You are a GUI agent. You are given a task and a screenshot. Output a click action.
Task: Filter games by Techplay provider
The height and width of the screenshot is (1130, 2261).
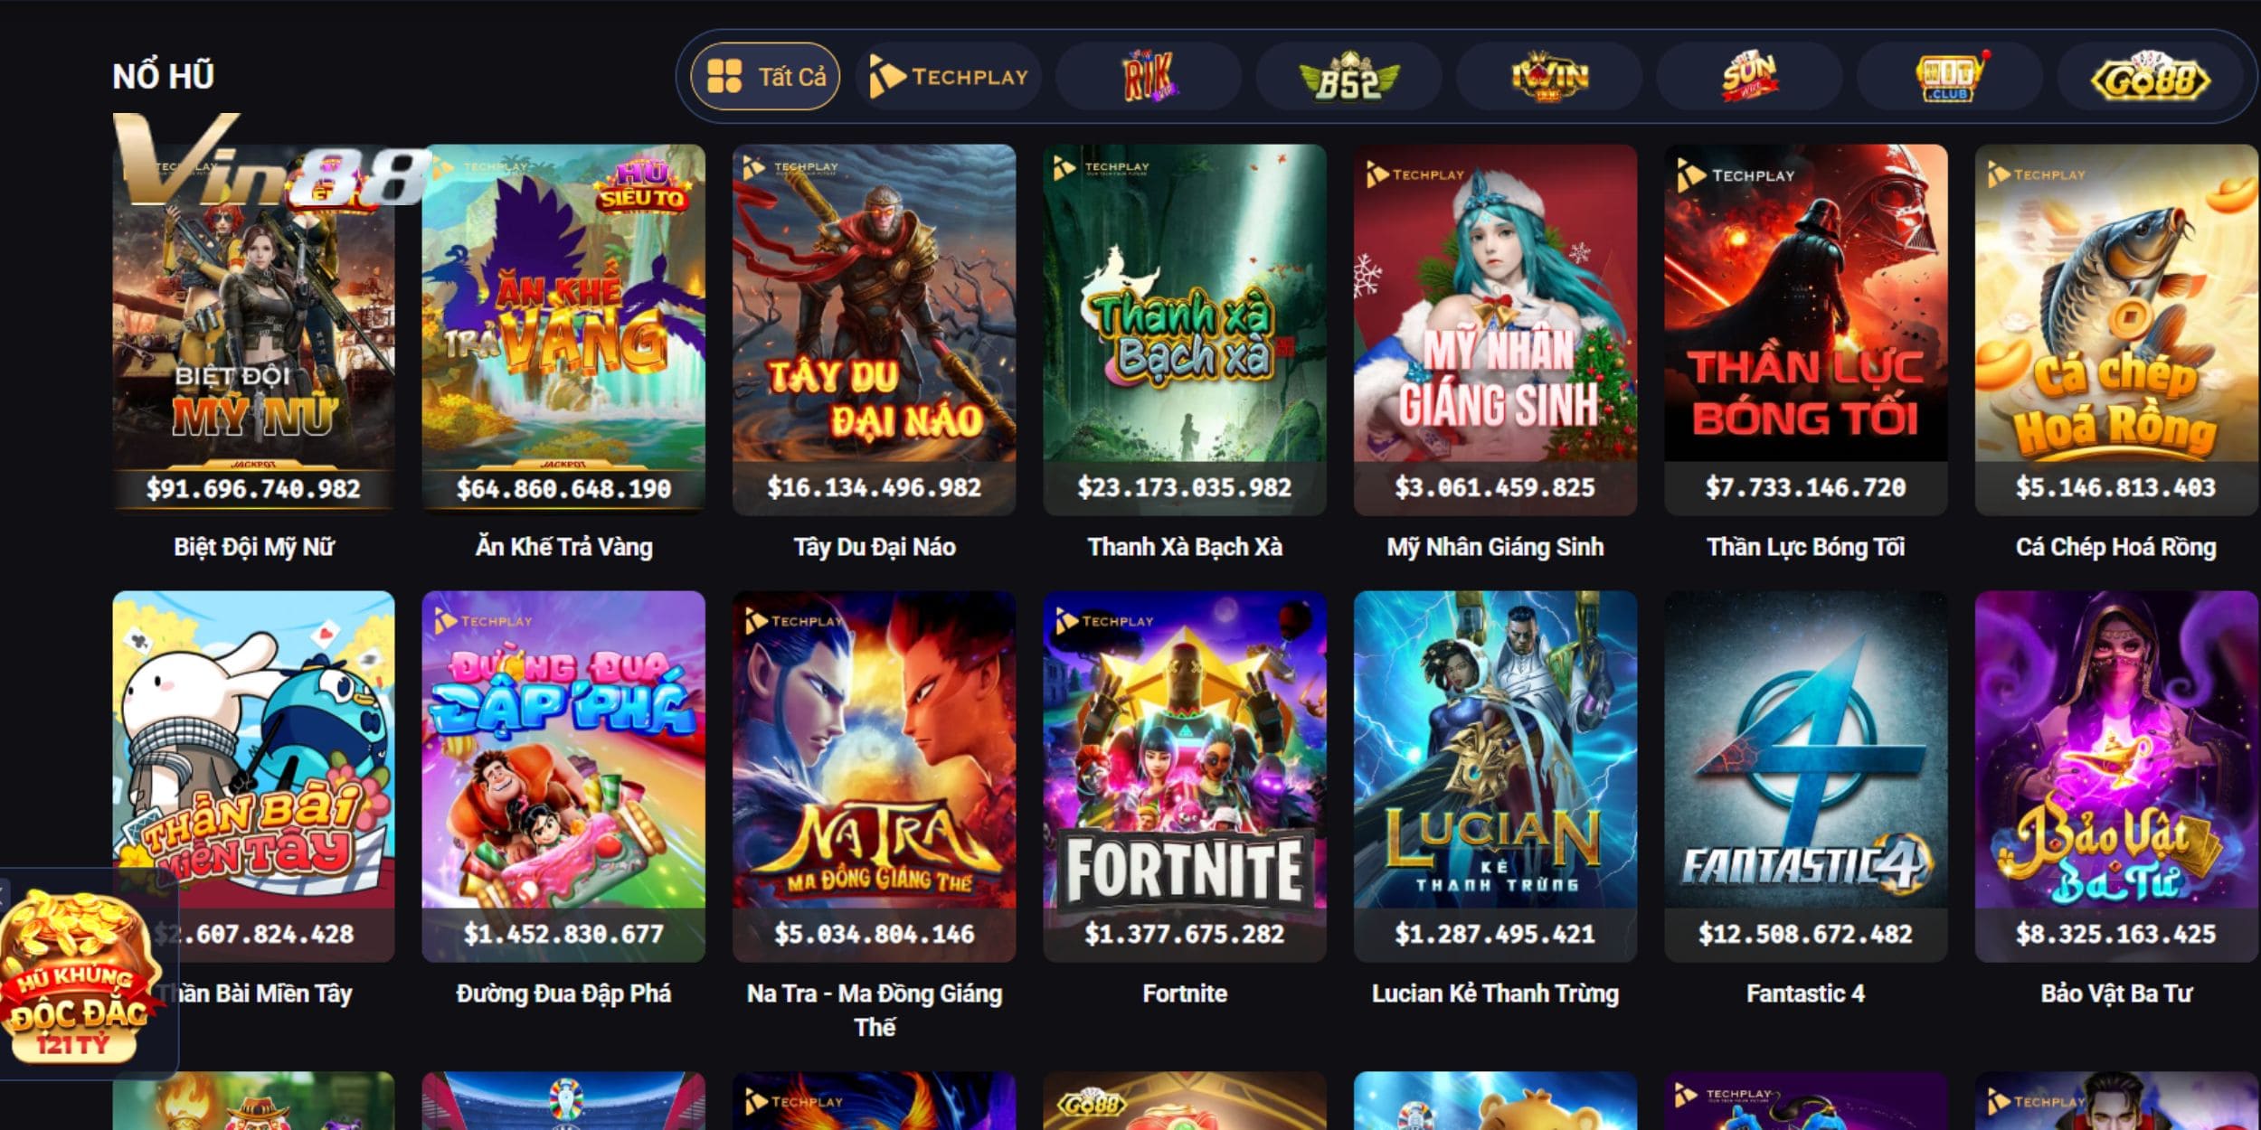(x=949, y=77)
